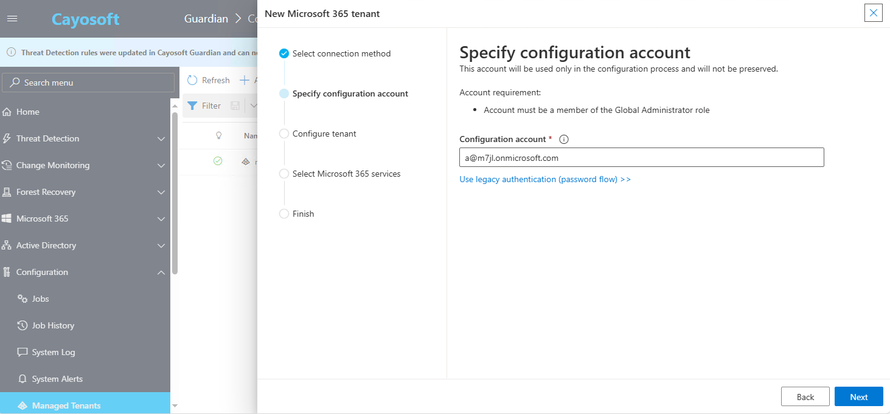Image resolution: width=890 pixels, height=414 pixels.
Task: Click the System Alerts bell icon
Action: (x=23, y=379)
